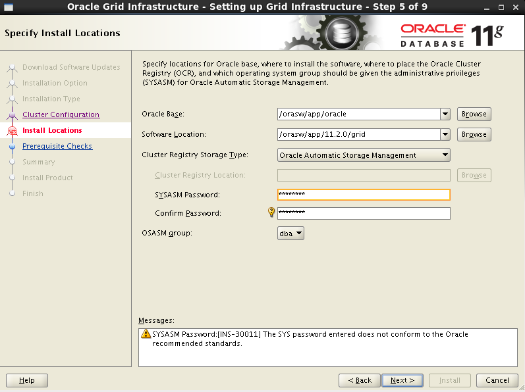Screen dimensions: 525x392
Task: Click the warning icon in Messages box
Action: [146, 333]
